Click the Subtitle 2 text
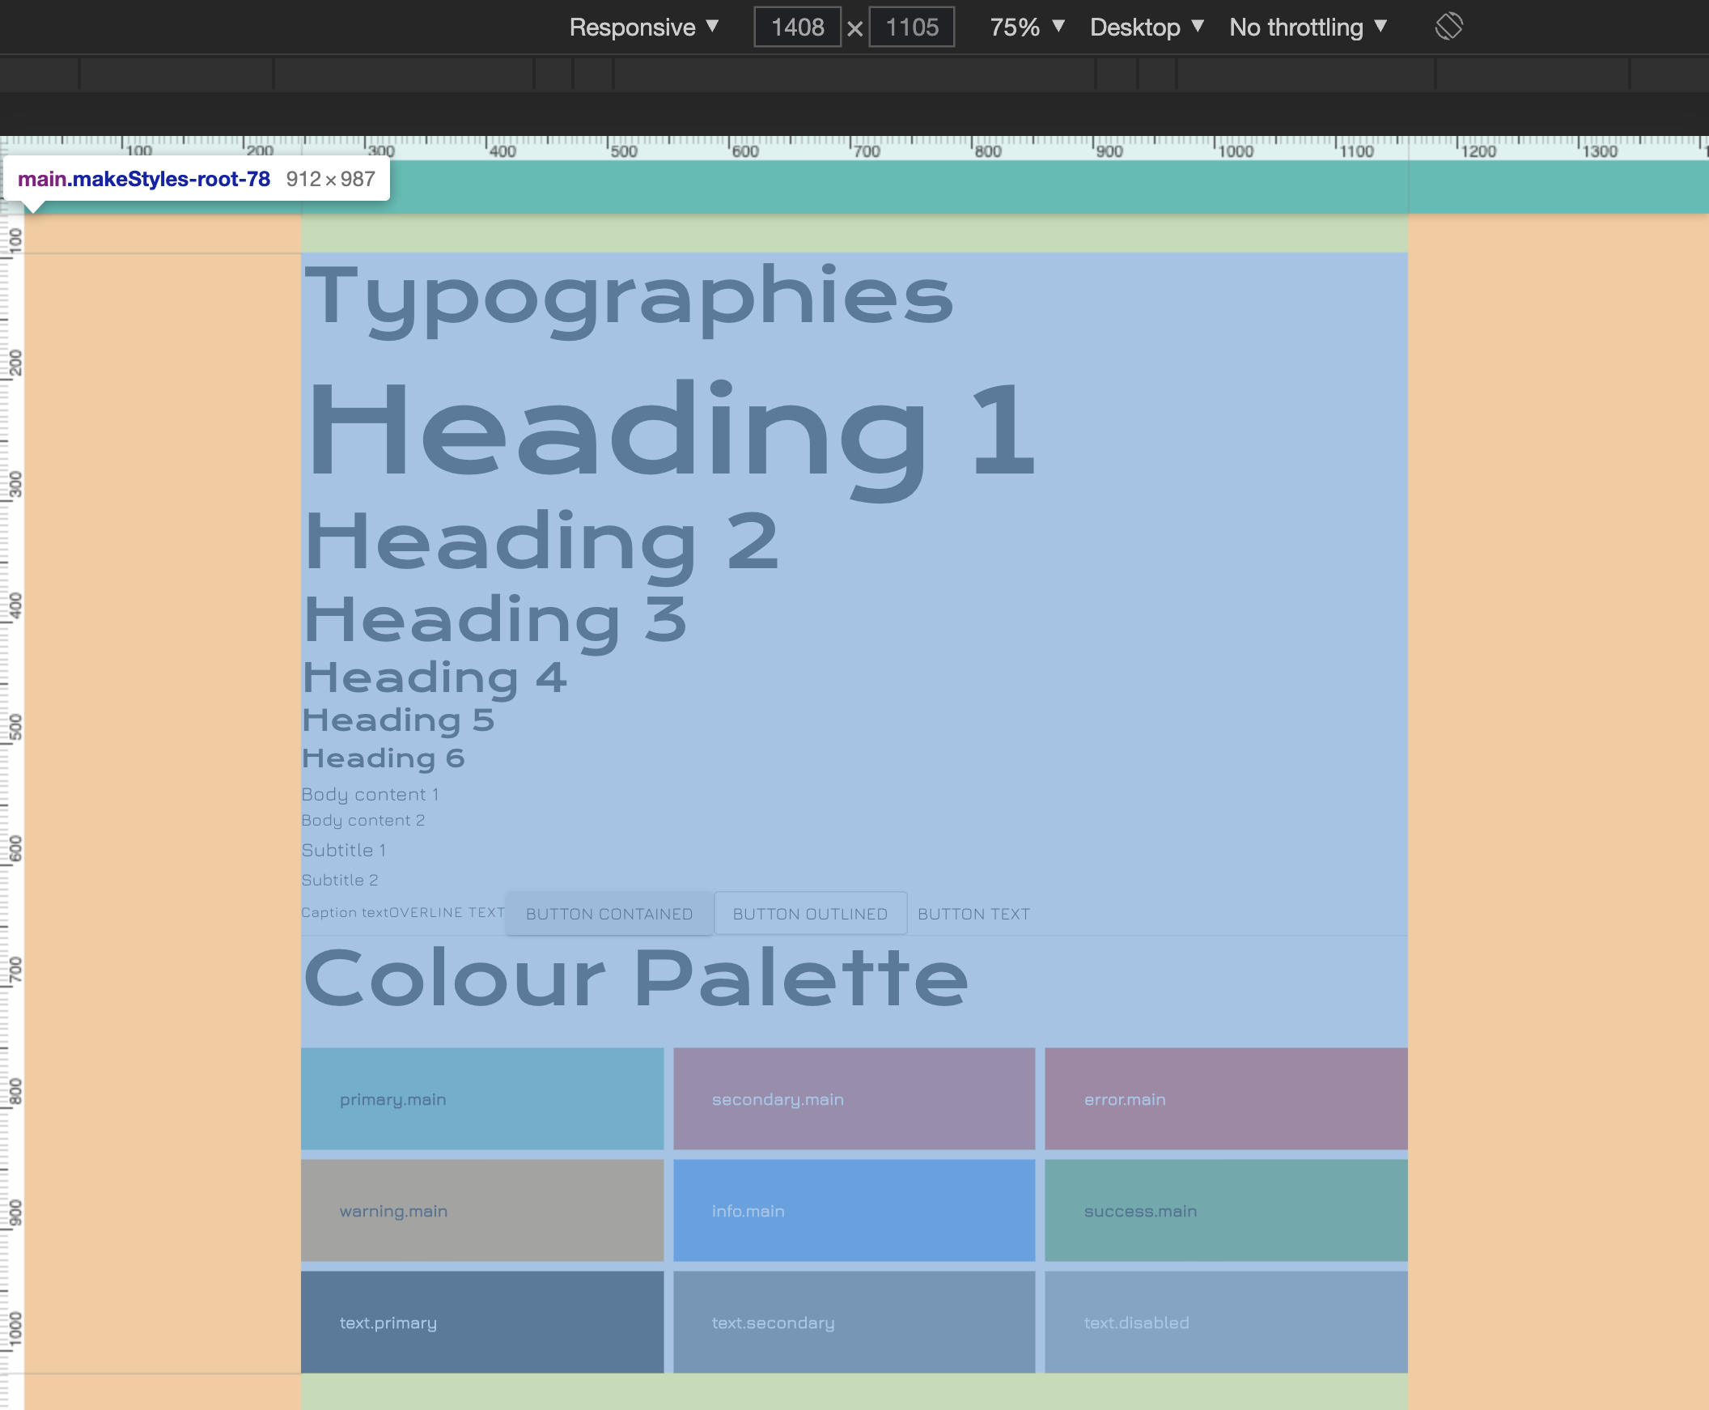Screen dimensions: 1709x1410 click(339, 880)
